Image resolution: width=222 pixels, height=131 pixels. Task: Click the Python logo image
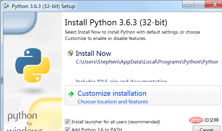click(33, 65)
